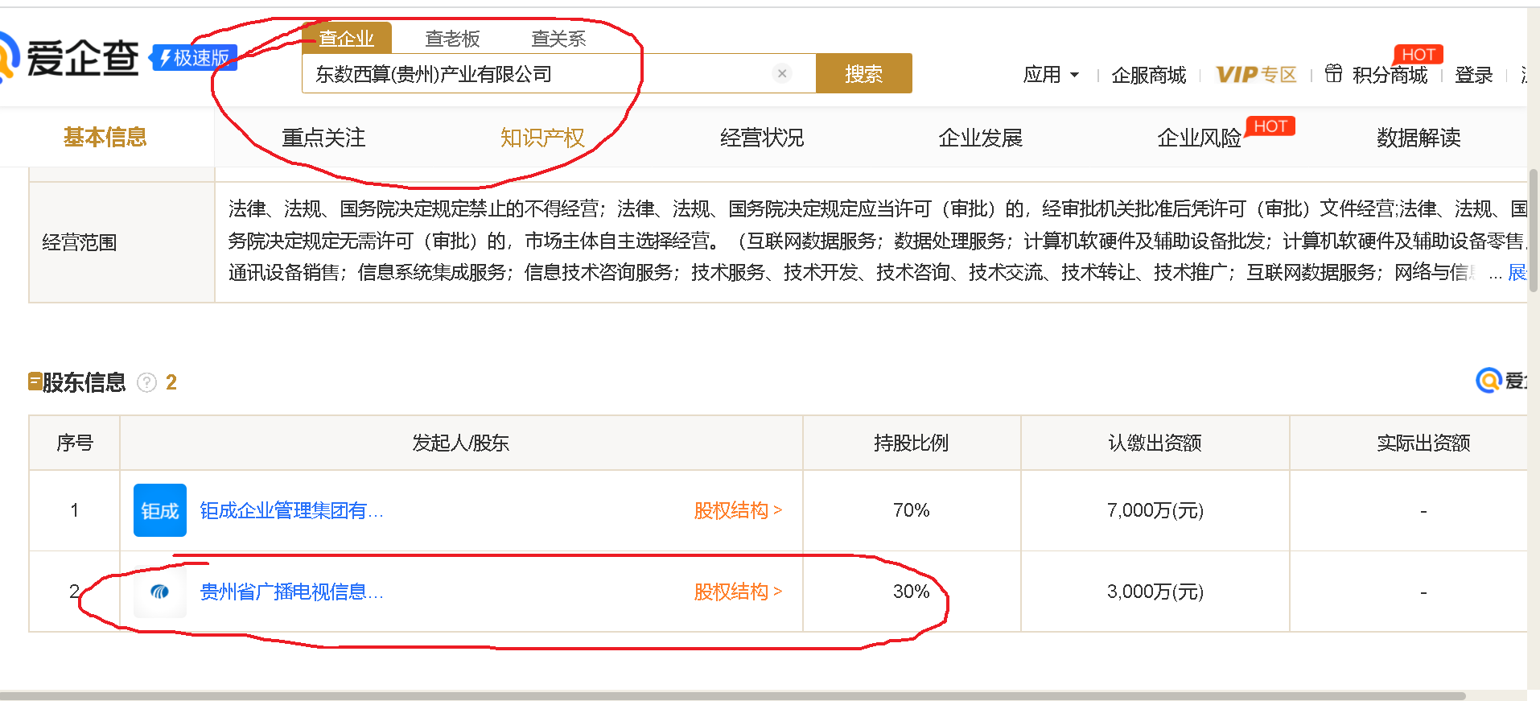Click the 股东信息 section heading
1540x701 pixels.
84,382
